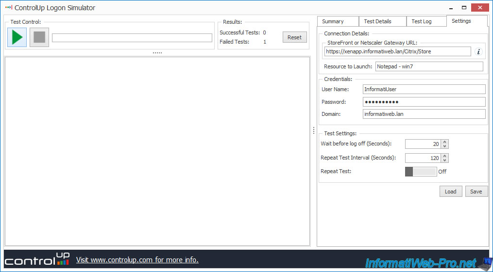The image size is (493, 272).
Task: Increase the Repeat Test Interval seconds
Action: pyautogui.click(x=444, y=156)
